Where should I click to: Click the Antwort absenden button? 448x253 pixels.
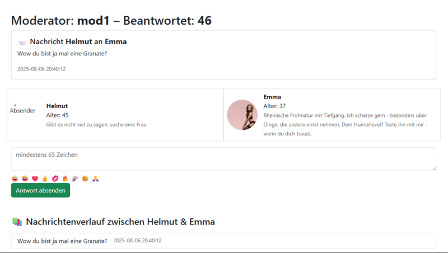click(40, 190)
